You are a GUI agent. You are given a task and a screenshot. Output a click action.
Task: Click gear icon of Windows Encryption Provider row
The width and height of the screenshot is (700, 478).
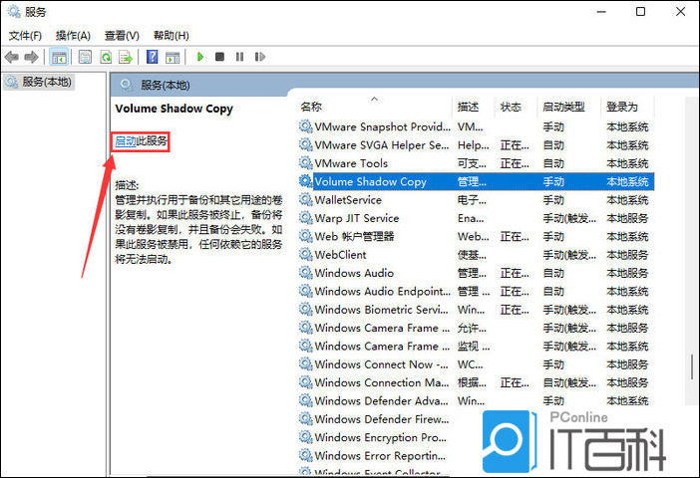pos(306,437)
